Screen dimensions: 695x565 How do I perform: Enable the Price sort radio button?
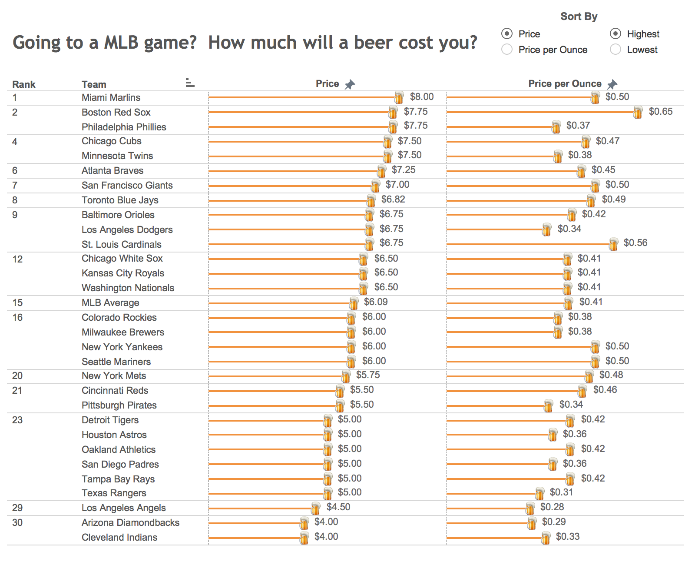tap(506, 34)
